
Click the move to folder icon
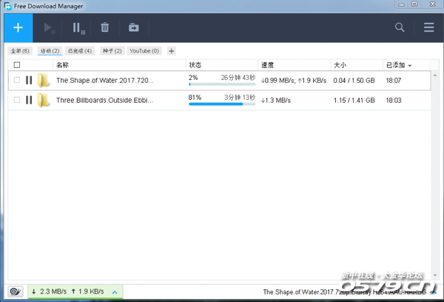click(134, 28)
